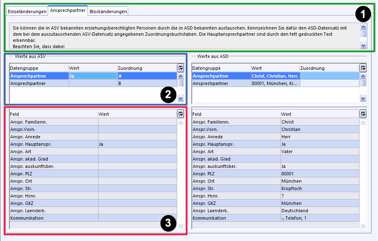The height and width of the screenshot is (241, 378).
Task: Sort ASV table by Datengruppe header
Action: click(39, 68)
